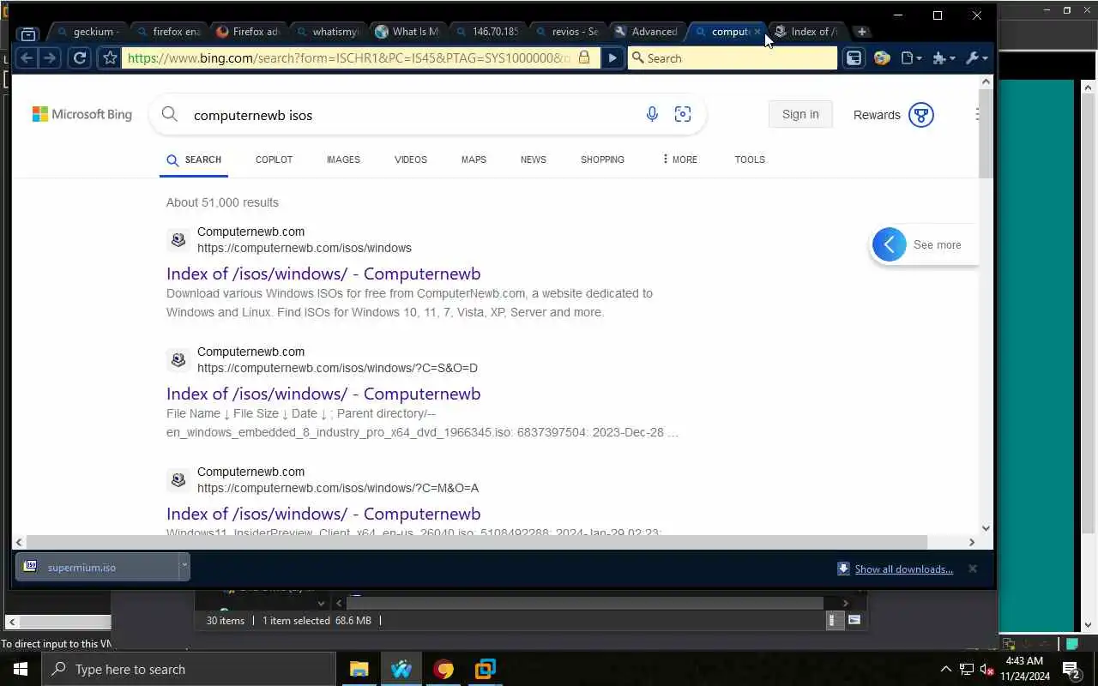Expand the MORE menu in Bing
The width and height of the screenshot is (1098, 686).
(679, 159)
